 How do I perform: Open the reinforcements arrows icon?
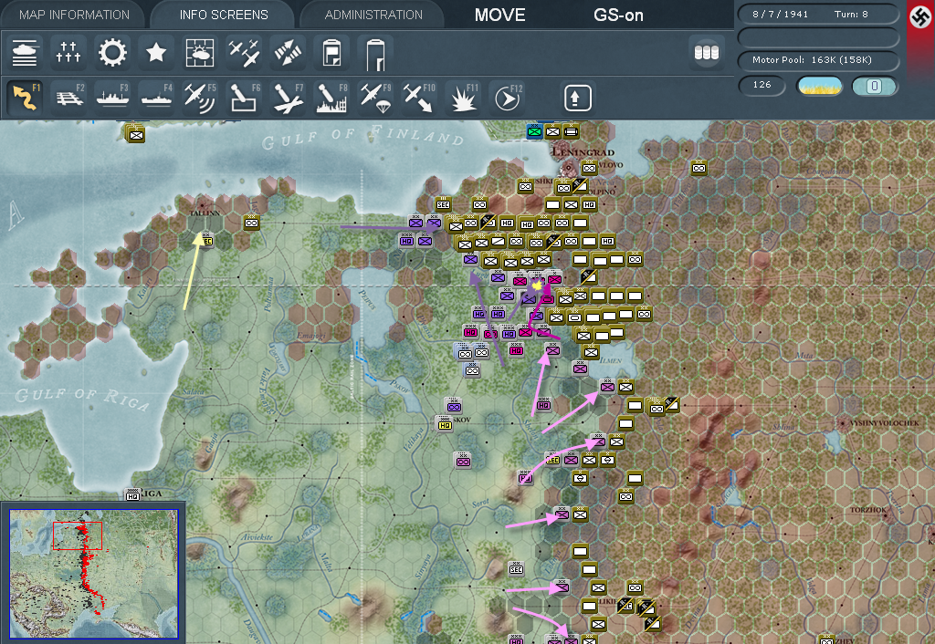(x=288, y=52)
